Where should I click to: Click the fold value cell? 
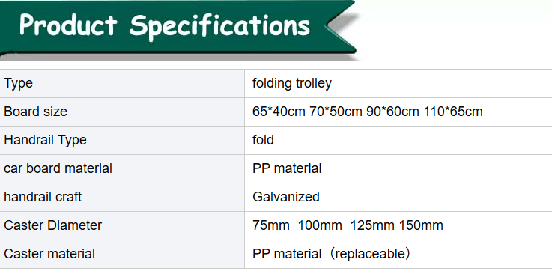[x=398, y=140]
